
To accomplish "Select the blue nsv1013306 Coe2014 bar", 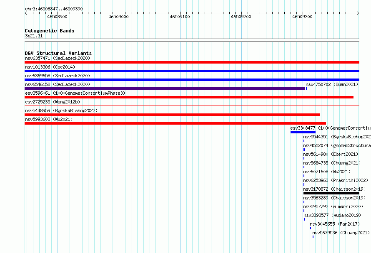I will (x=192, y=71).
